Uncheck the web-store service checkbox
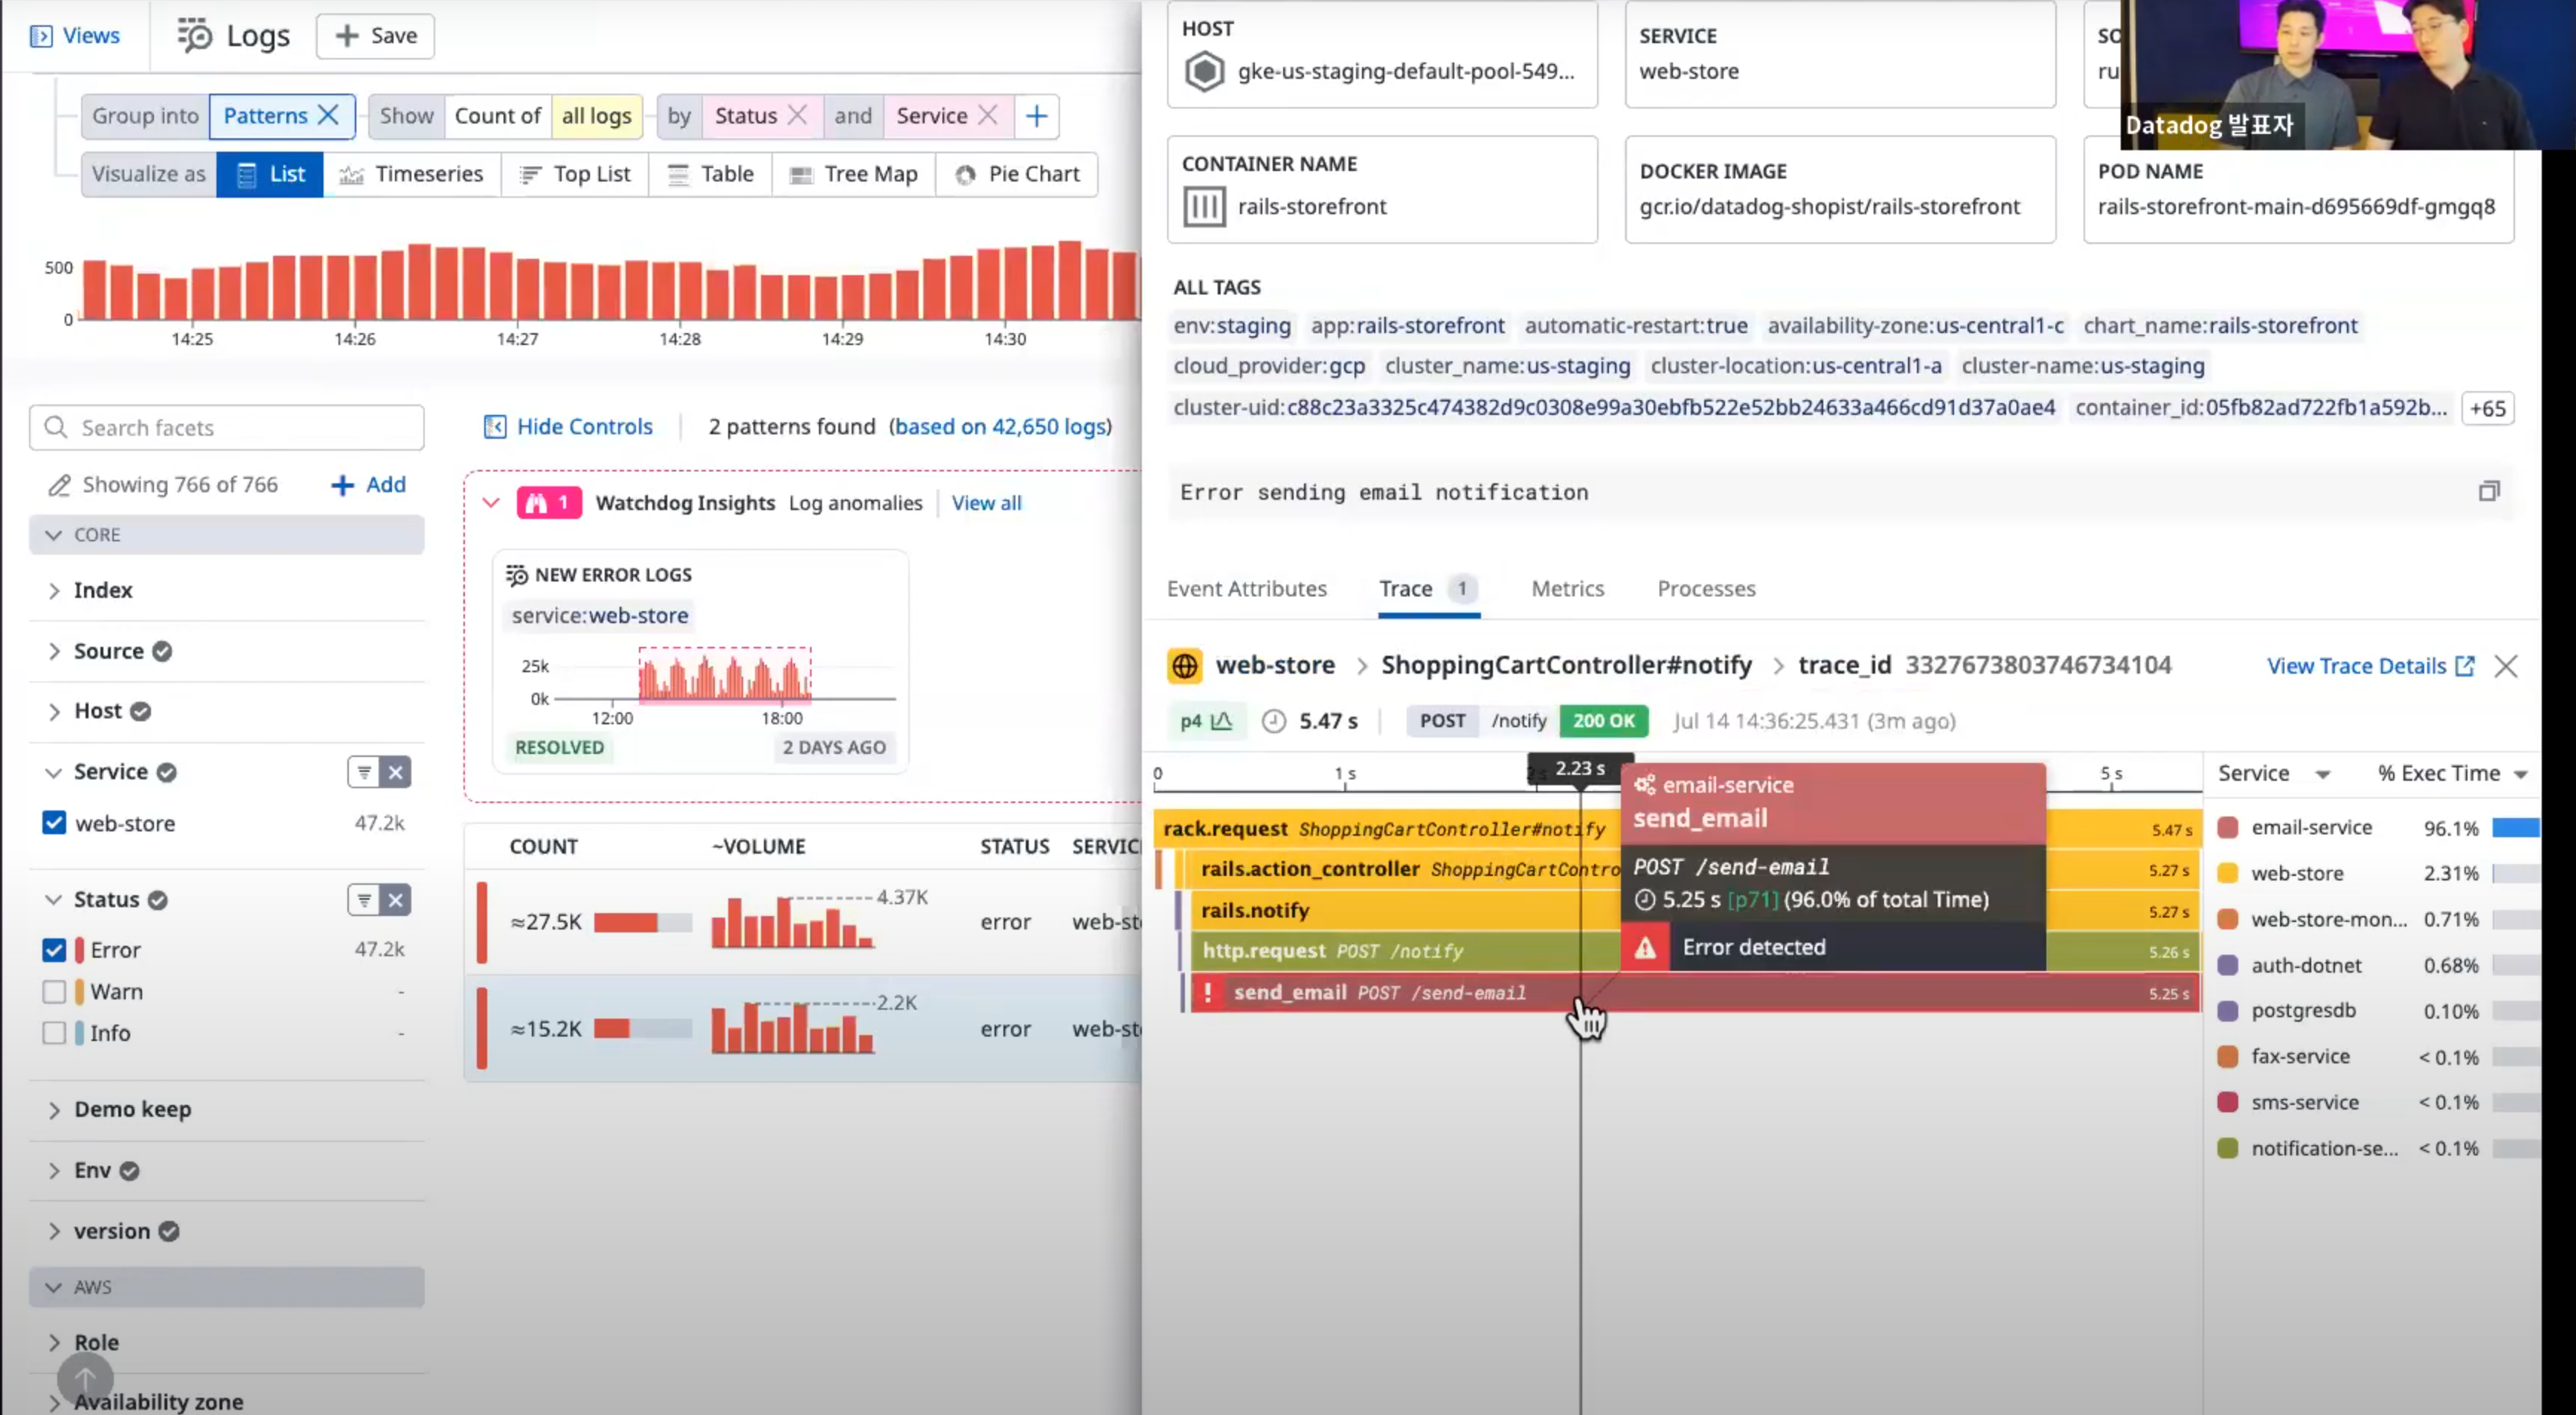The height and width of the screenshot is (1415, 2576). pyautogui.click(x=54, y=823)
